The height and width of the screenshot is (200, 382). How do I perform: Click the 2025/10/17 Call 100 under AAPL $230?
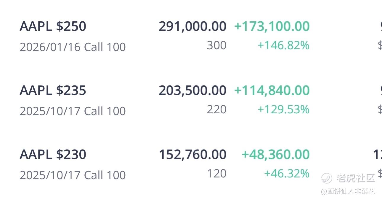click(x=73, y=175)
